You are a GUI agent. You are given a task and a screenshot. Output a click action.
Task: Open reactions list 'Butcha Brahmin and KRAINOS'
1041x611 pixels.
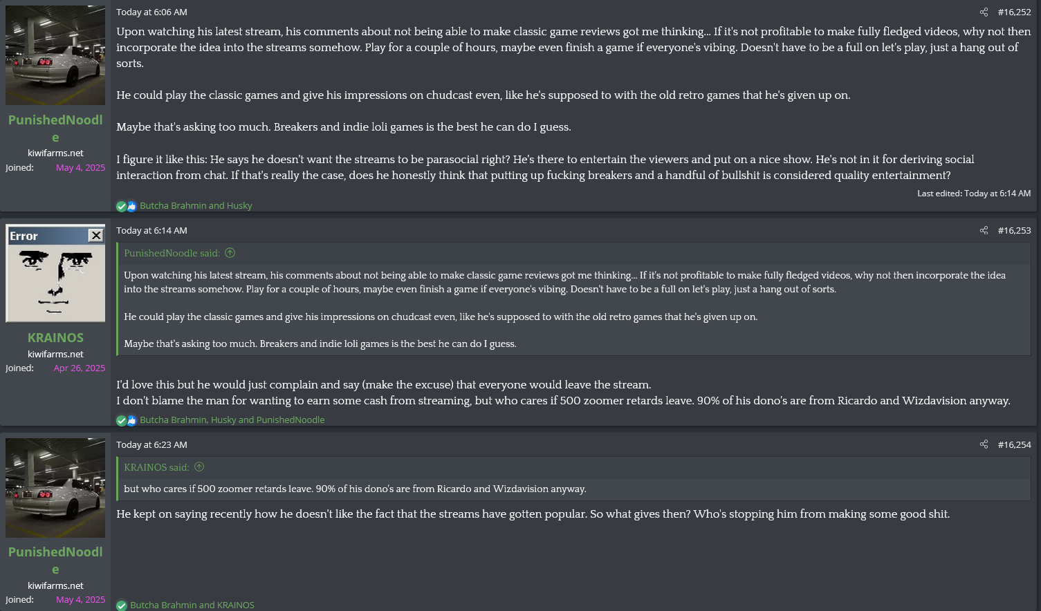(x=192, y=605)
